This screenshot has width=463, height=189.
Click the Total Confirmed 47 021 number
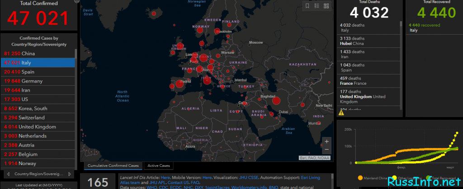[38, 18]
